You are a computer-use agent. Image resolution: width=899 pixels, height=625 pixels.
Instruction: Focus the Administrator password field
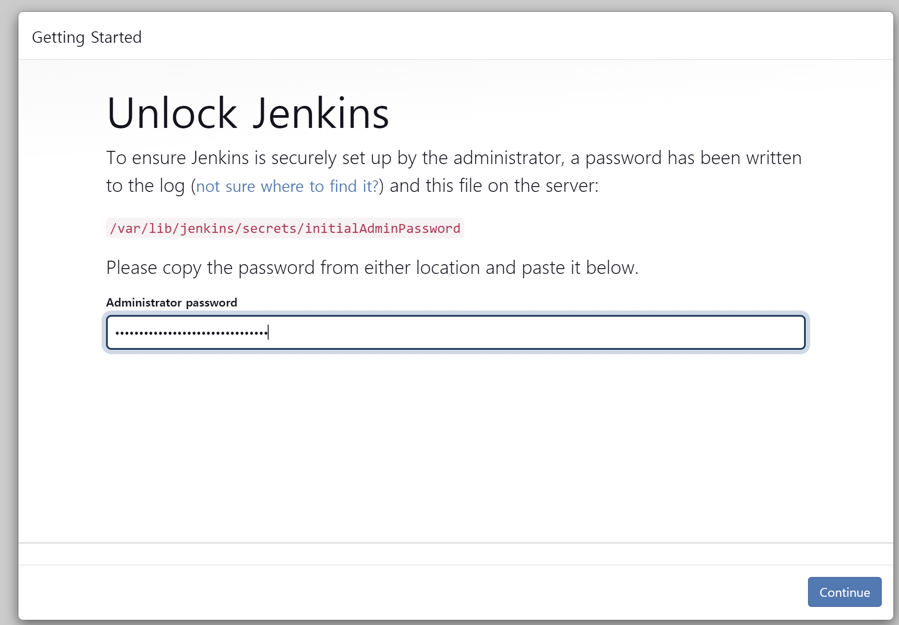[x=455, y=332]
